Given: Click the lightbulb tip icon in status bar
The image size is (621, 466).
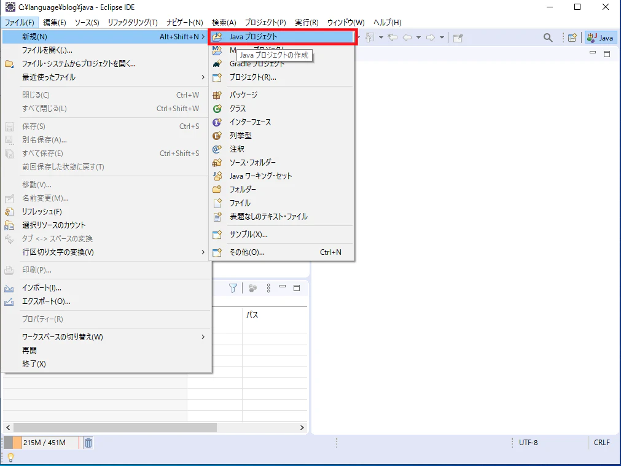Looking at the screenshot, I should (10, 457).
